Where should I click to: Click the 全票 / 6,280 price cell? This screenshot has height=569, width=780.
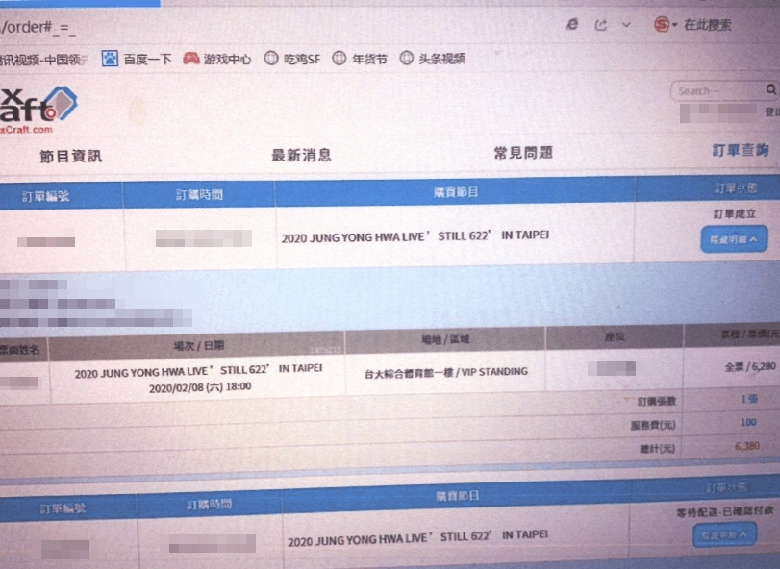click(x=750, y=367)
